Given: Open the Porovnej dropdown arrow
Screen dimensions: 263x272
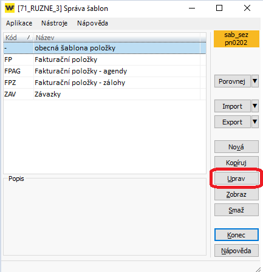Looking at the screenshot, I should click(255, 81).
